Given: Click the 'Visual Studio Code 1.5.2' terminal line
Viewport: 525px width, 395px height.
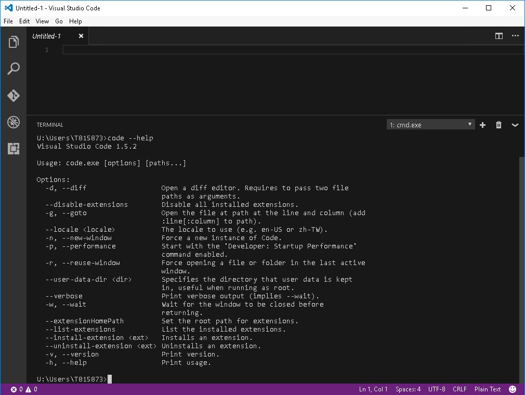Looking at the screenshot, I should pos(87,146).
